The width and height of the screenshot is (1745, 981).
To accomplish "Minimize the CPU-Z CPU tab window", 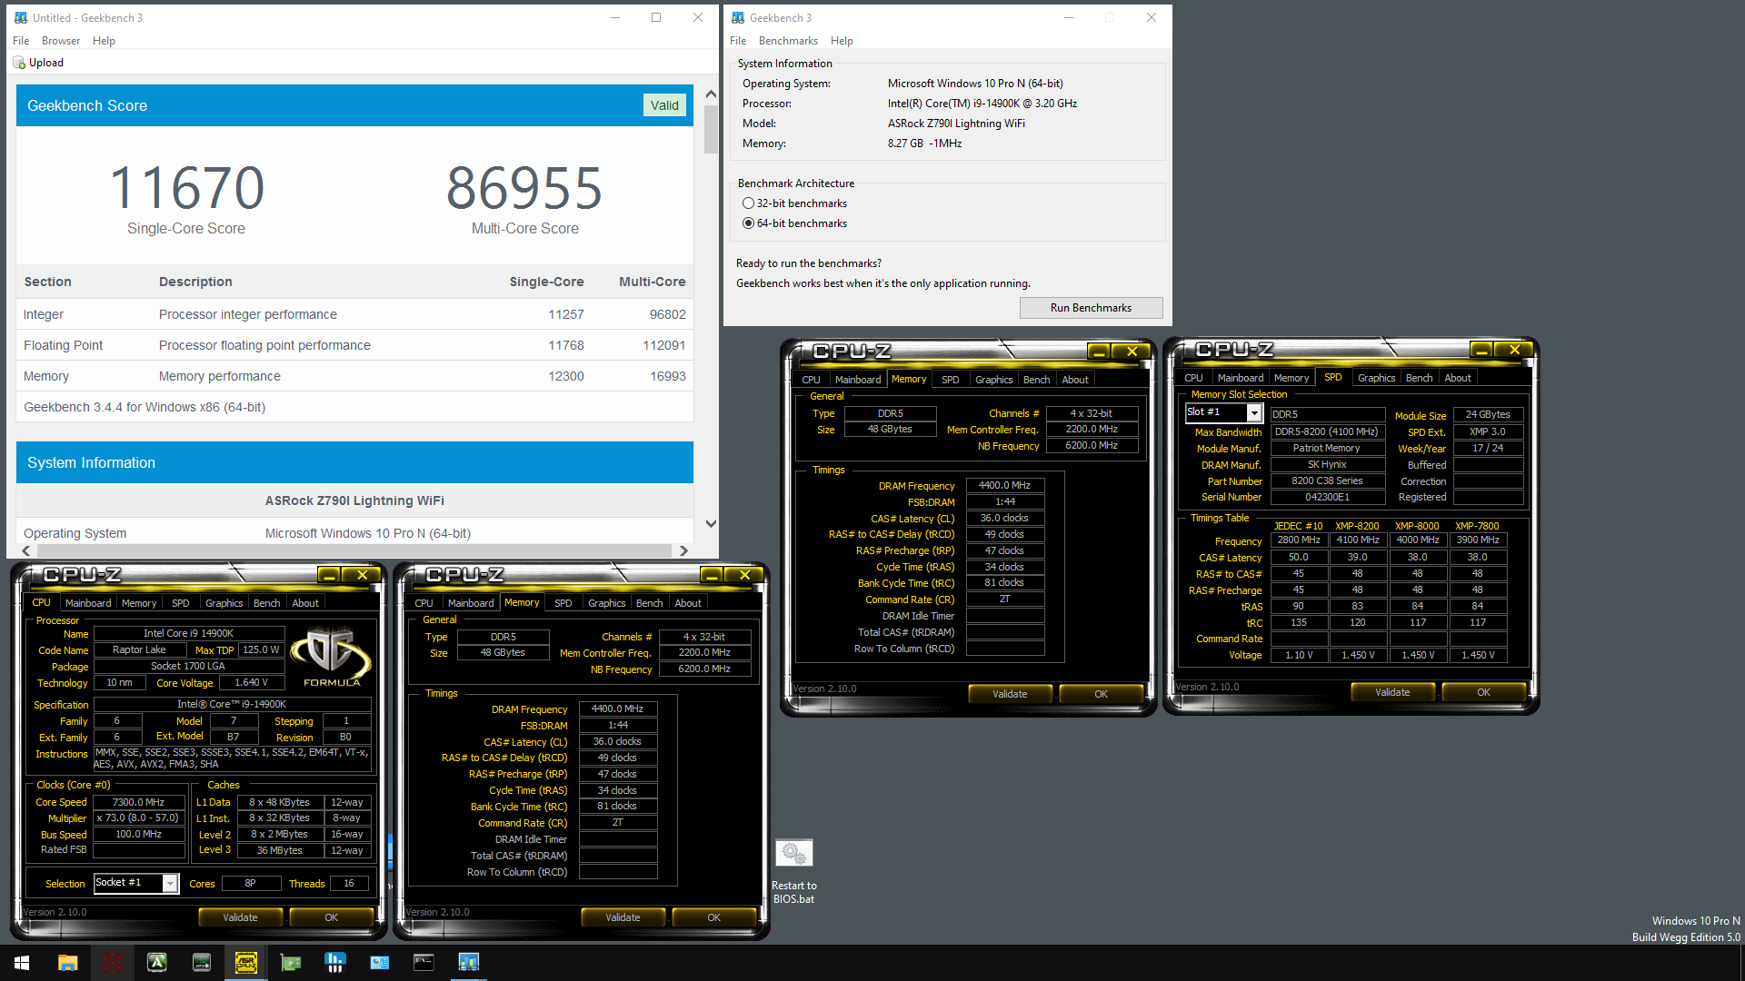I will click(329, 575).
